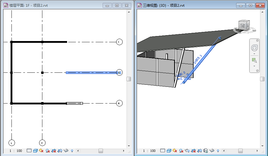Screen dimensions: 268x156
Task: Click 3D view vertical scrollbar down arrow
Action: click(262, 146)
